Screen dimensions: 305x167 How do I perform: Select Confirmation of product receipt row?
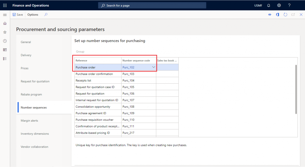pos(126,126)
